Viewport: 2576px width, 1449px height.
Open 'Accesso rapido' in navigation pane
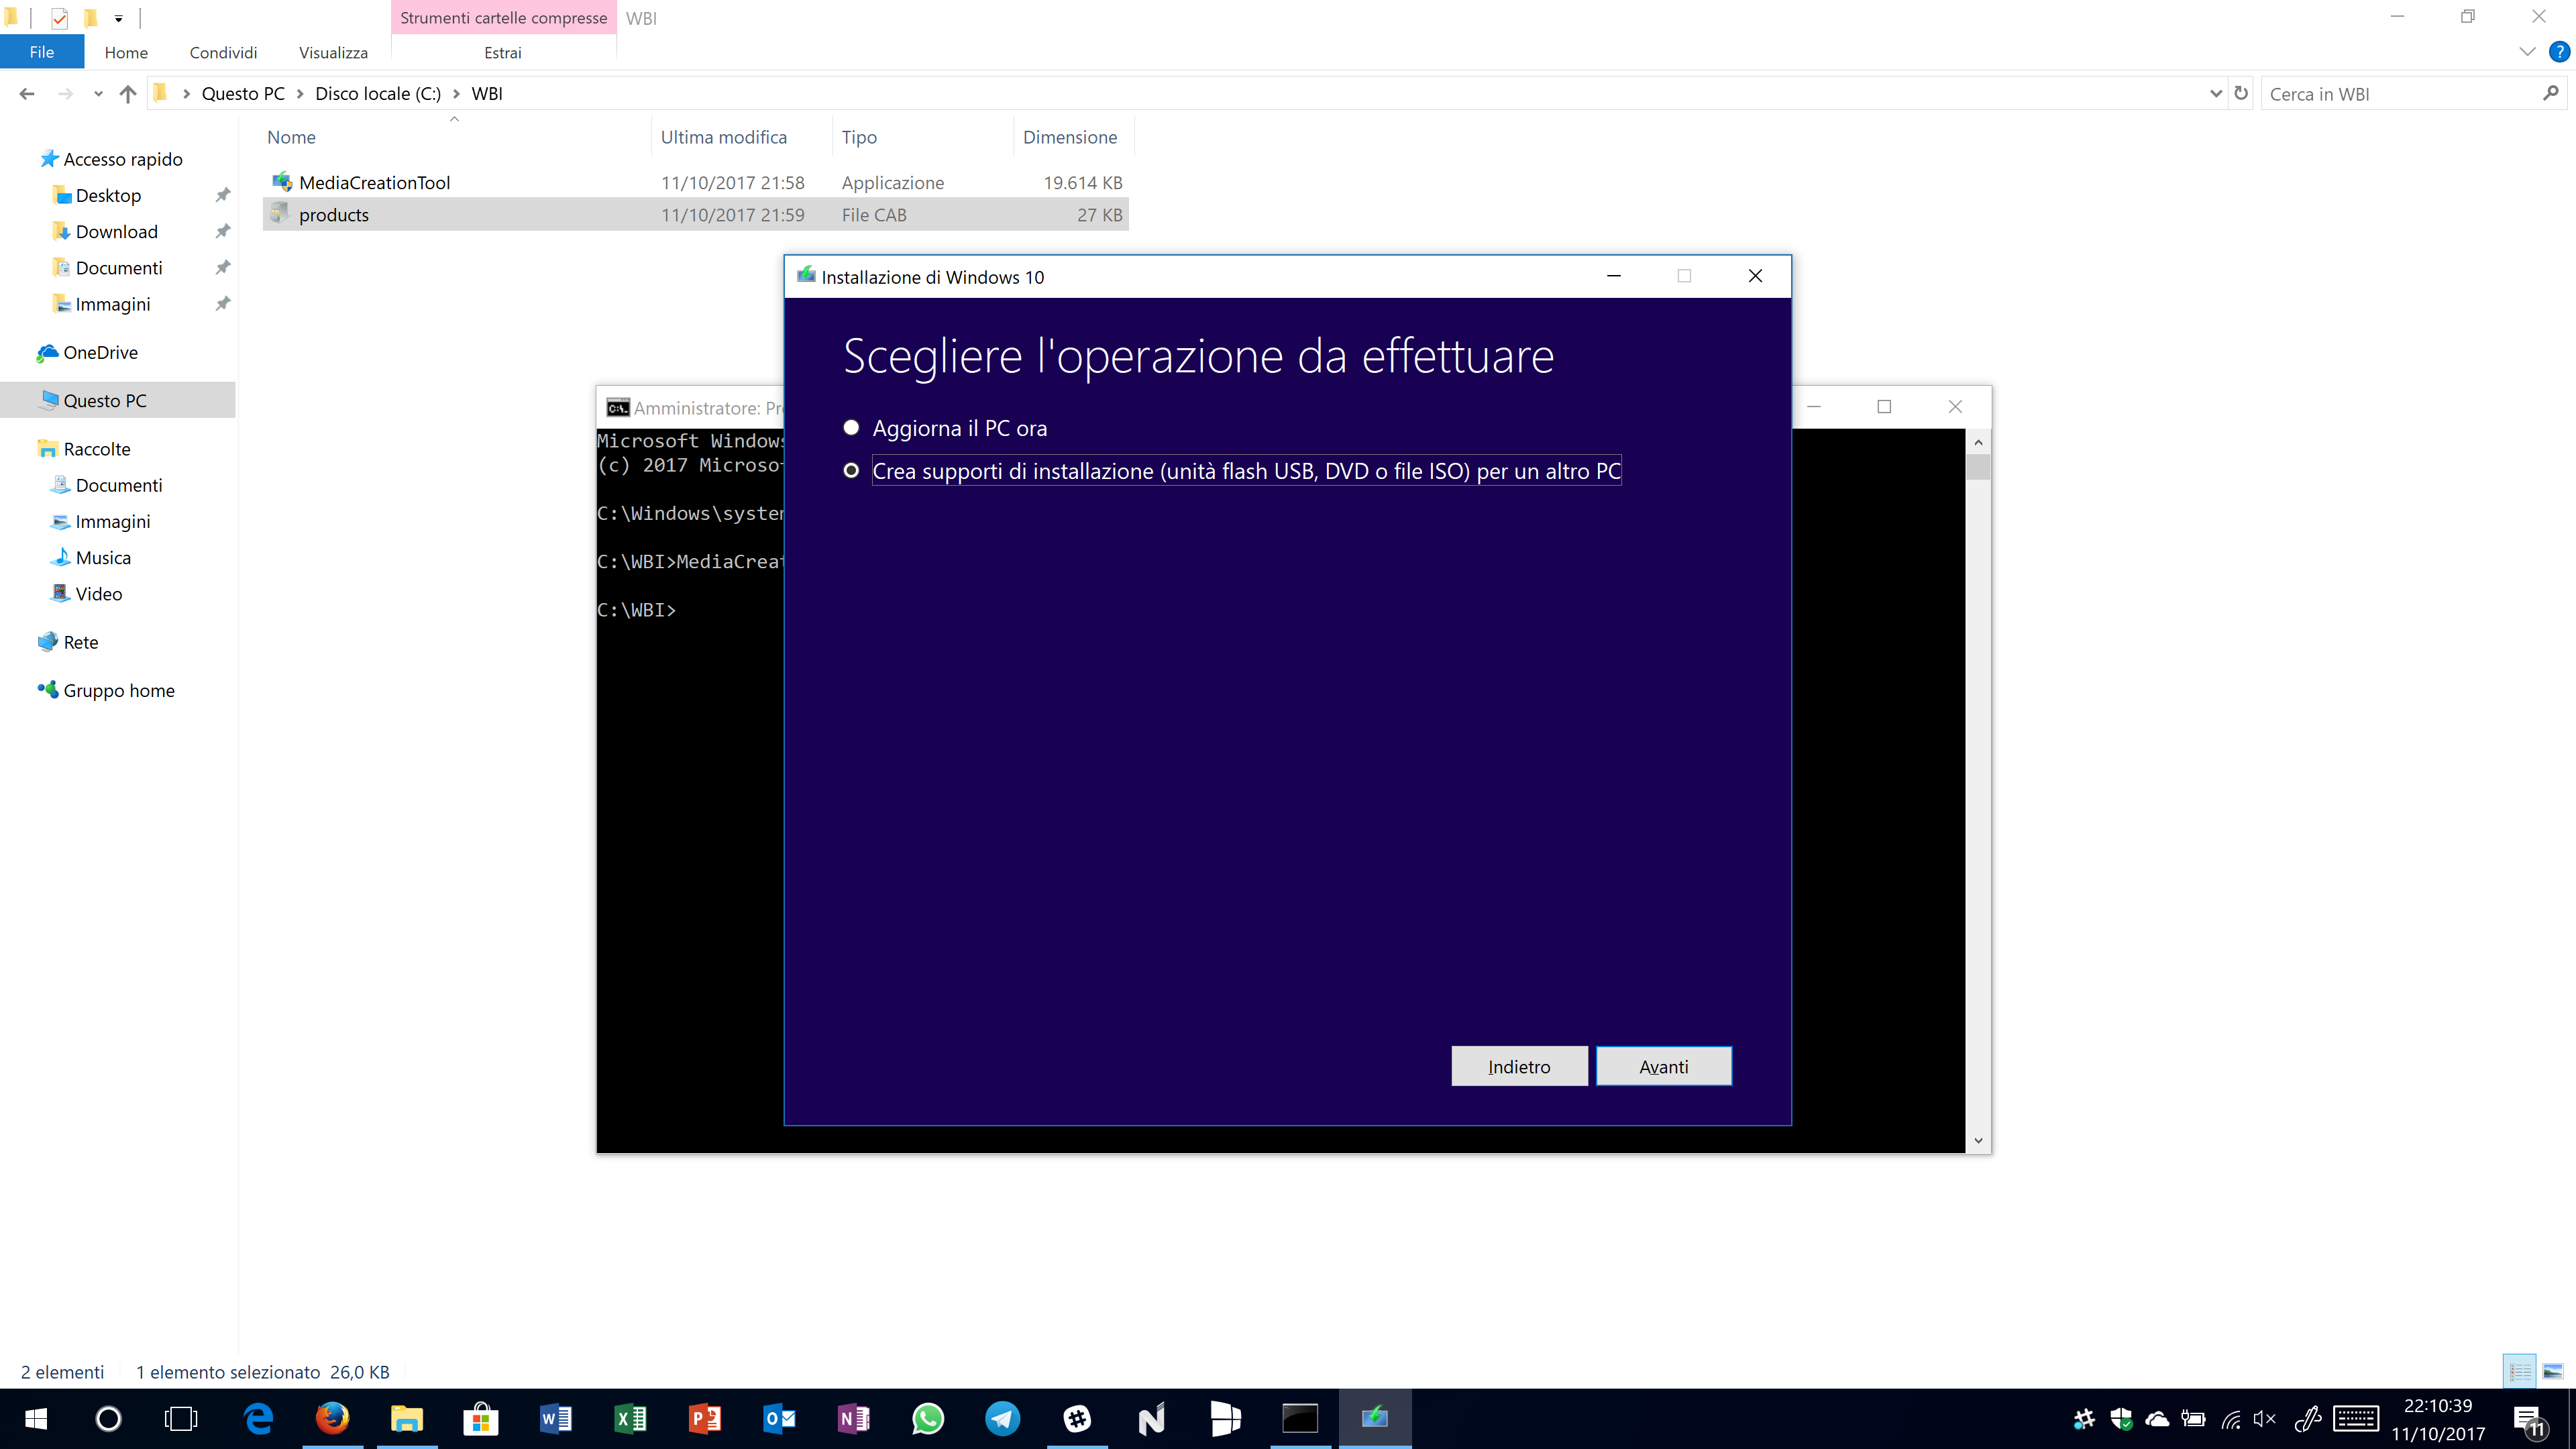pos(123,159)
